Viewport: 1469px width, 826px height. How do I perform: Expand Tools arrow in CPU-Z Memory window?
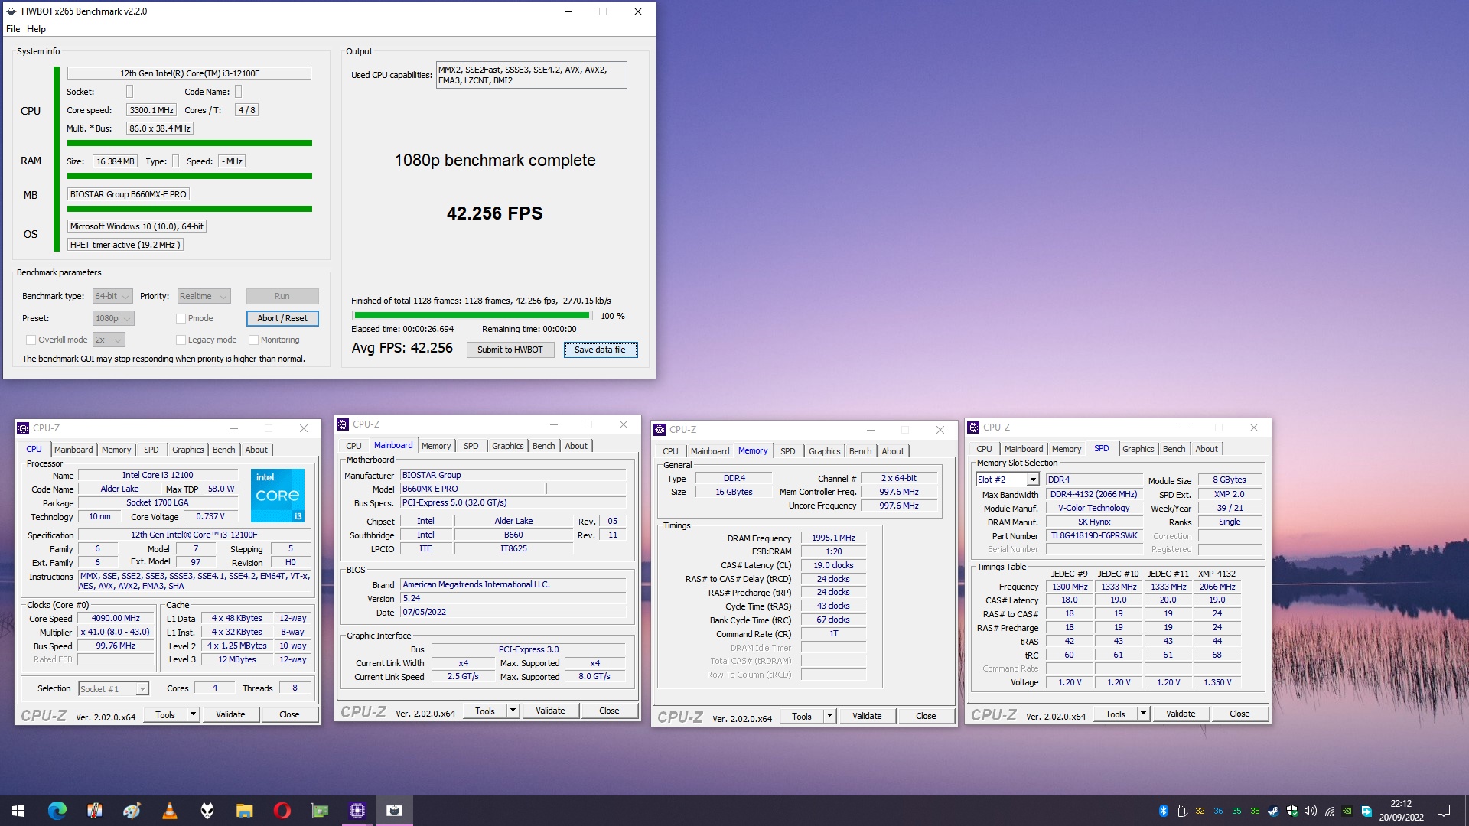tap(830, 717)
